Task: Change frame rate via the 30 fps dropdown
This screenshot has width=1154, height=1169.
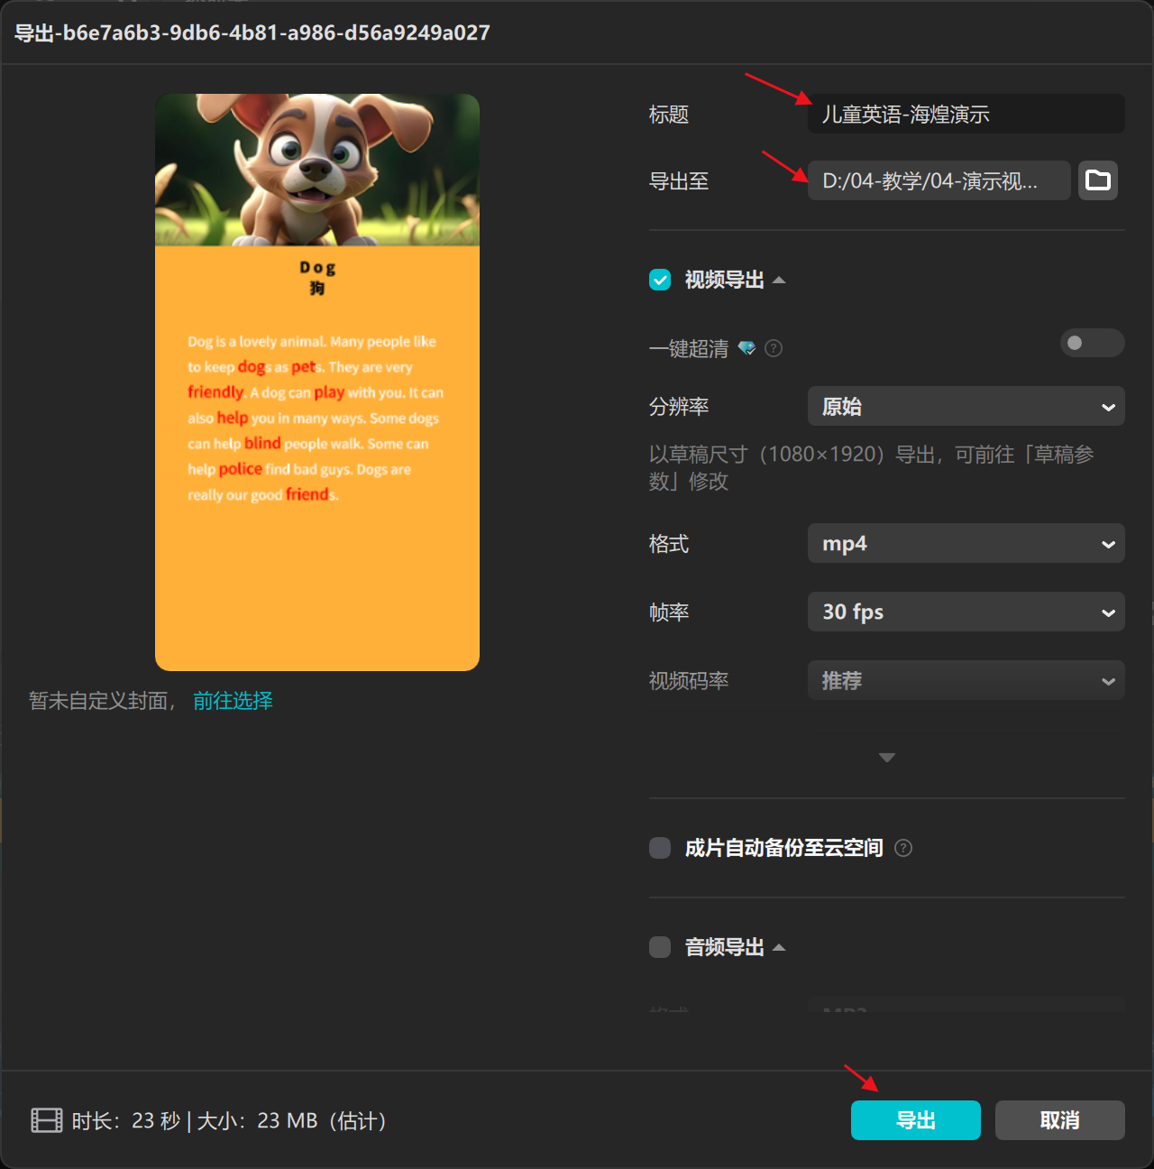Action: pos(965,612)
